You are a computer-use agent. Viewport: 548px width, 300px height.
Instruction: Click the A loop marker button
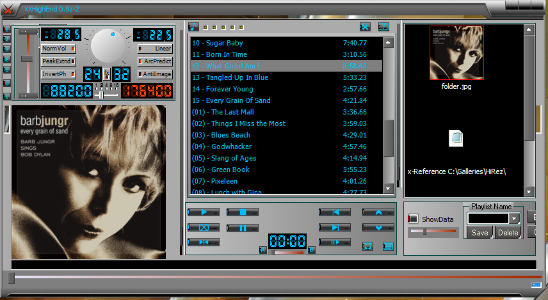(x=262, y=249)
